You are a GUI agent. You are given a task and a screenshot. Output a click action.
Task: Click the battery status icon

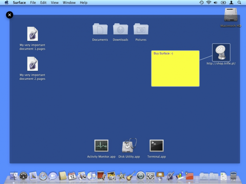click(x=223, y=3)
